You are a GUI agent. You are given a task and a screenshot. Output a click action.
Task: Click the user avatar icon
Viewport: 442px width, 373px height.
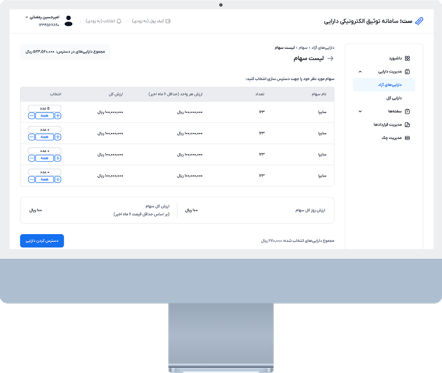(x=69, y=21)
